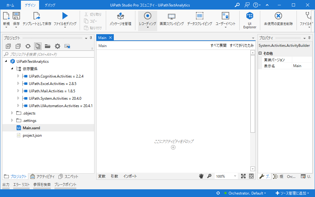Click すべて折りたたみ link

pos(242,46)
